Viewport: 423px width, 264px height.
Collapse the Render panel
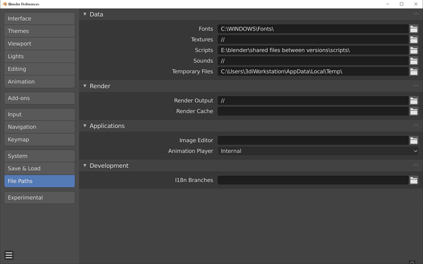tap(85, 86)
